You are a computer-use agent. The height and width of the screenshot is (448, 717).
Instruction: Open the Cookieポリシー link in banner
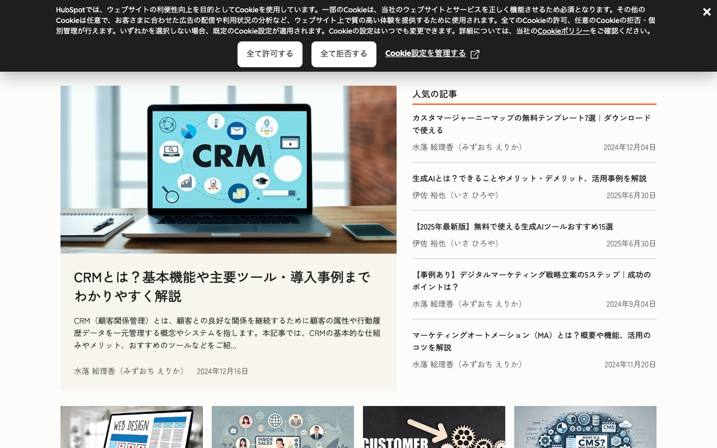(x=564, y=31)
